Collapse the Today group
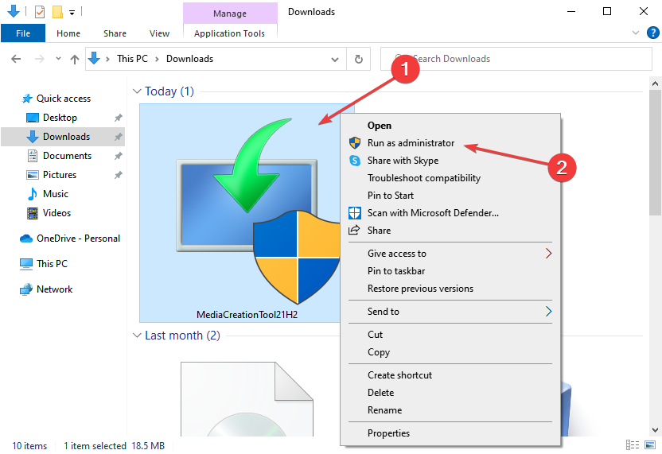This screenshot has height=454, width=662. [137, 91]
